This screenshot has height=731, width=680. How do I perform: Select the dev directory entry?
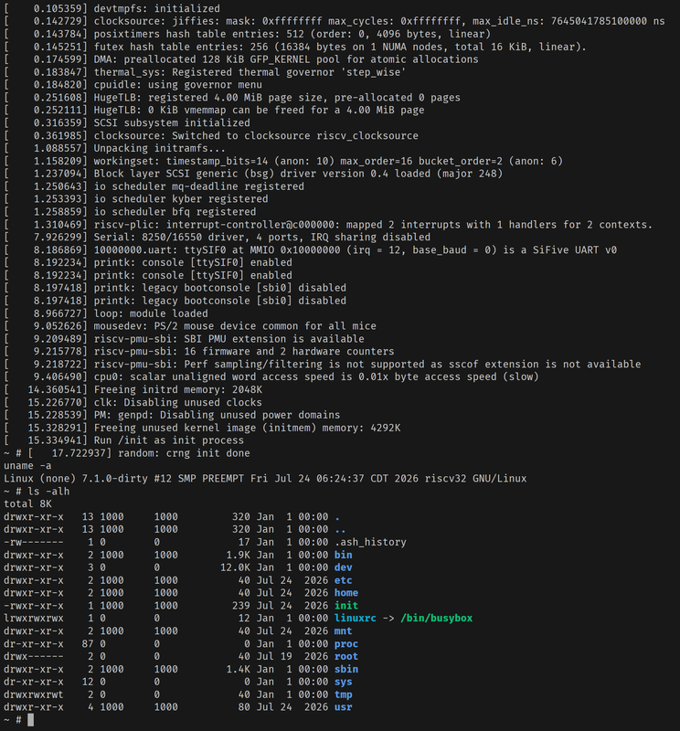pos(344,567)
